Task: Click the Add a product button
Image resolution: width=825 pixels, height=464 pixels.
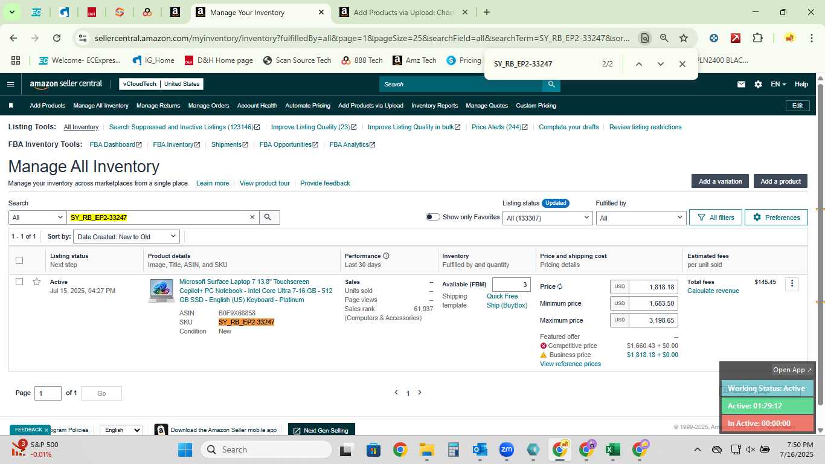Action: tap(780, 181)
